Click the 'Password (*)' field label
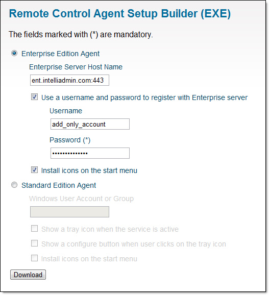The height and width of the screenshot is (295, 269). point(70,140)
